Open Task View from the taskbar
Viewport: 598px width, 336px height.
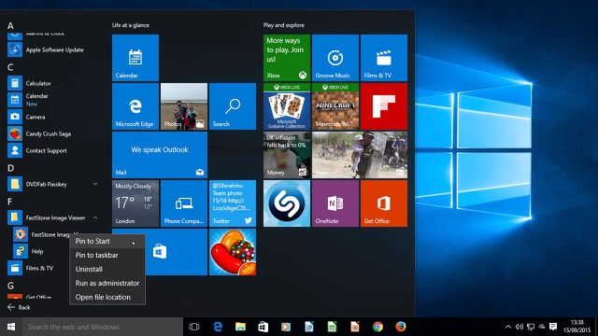pyautogui.click(x=194, y=327)
